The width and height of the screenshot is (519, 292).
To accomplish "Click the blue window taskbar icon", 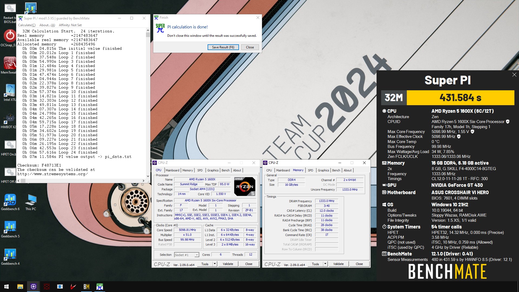I will [60, 287].
